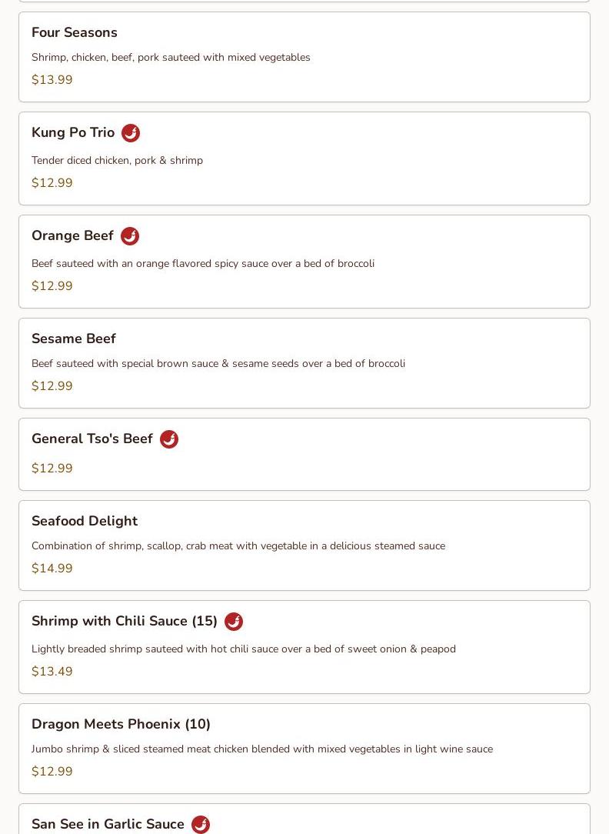Open the Orange Beef item

(x=72, y=235)
